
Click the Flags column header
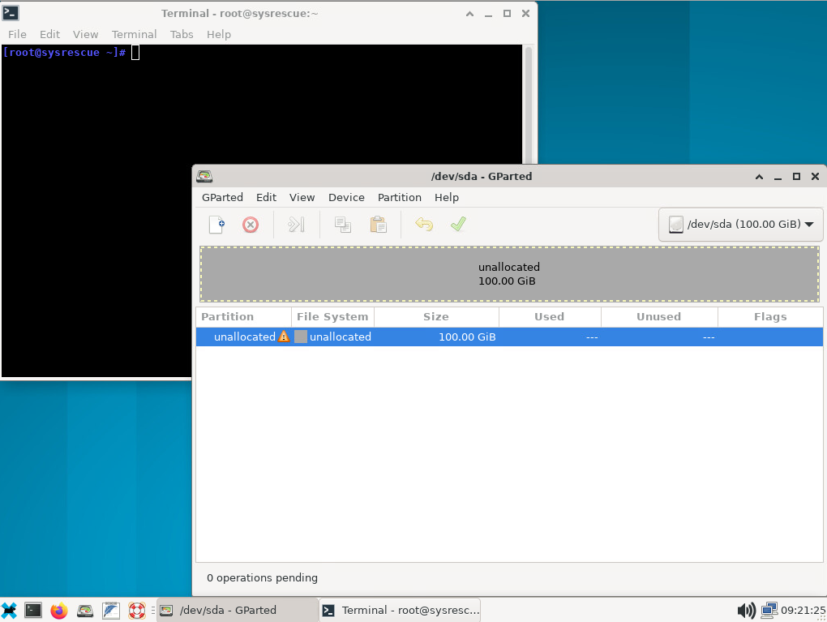770,316
